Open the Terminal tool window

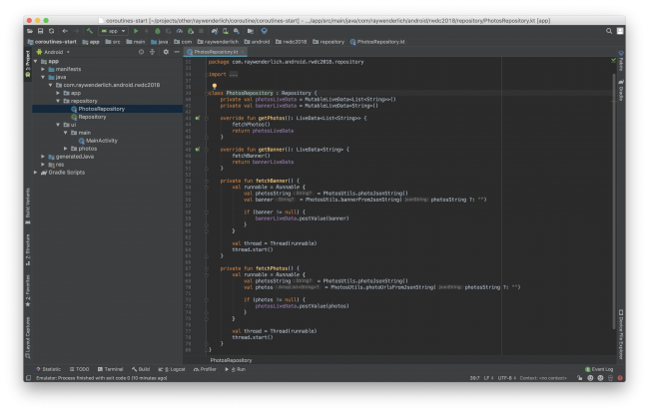[x=110, y=369]
